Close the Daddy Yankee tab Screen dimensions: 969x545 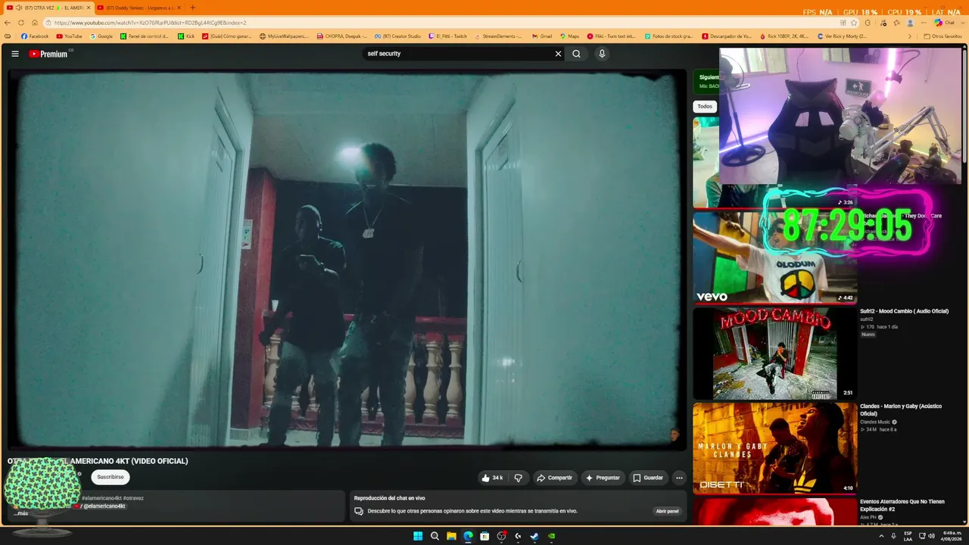point(179,8)
